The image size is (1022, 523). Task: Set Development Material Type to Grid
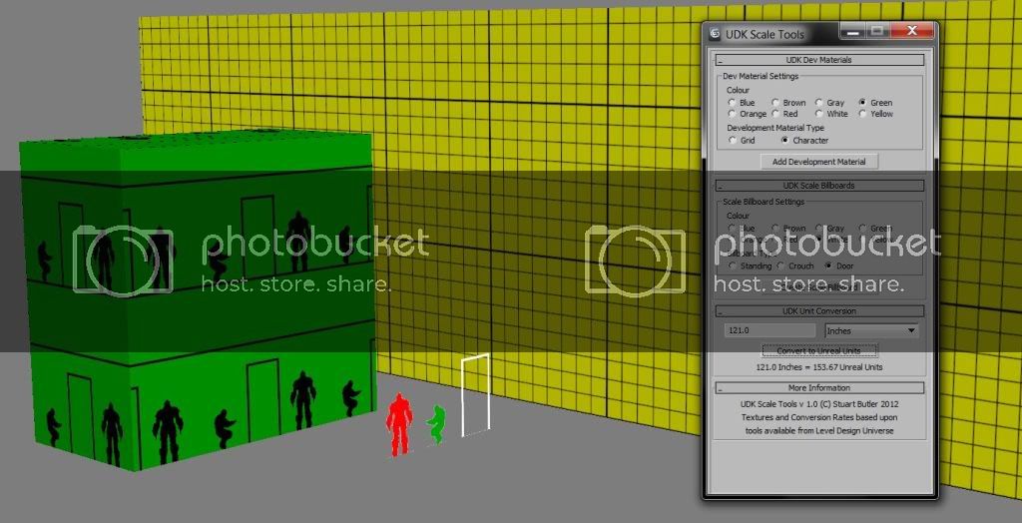pyautogui.click(x=733, y=141)
